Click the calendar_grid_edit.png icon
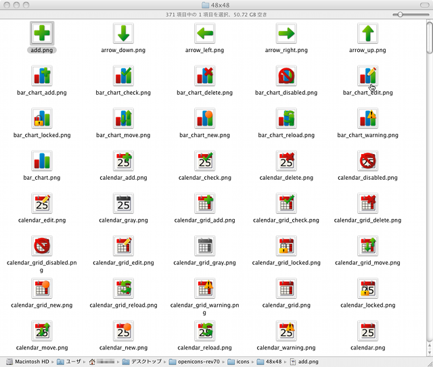 (123, 246)
